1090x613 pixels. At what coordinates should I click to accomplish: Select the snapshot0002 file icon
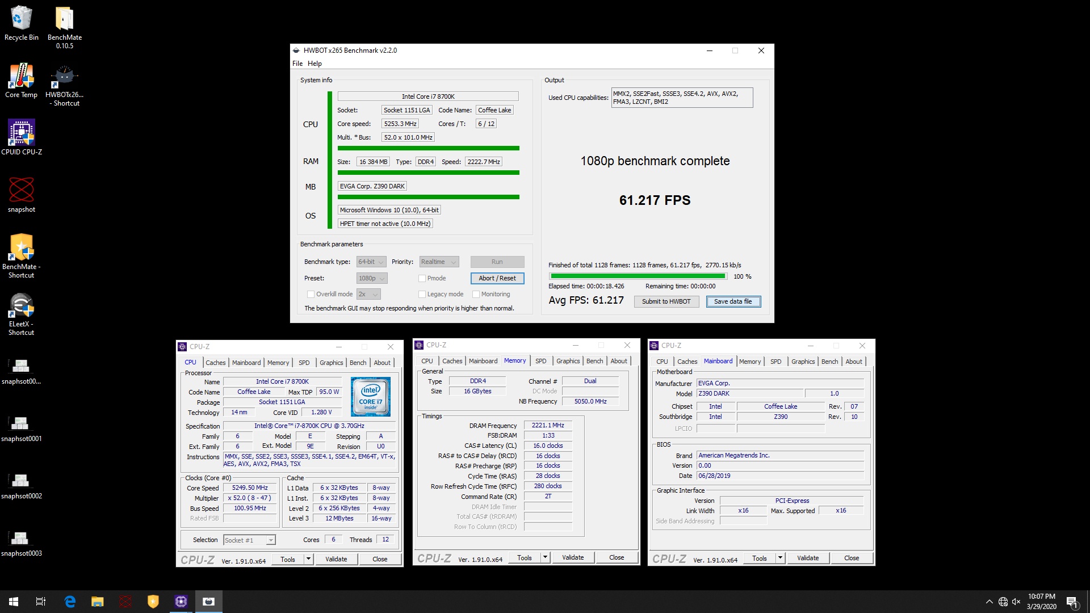pyautogui.click(x=22, y=486)
